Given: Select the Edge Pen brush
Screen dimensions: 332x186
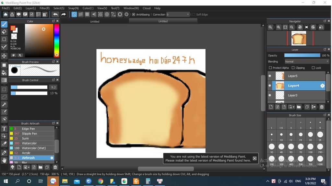Looking at the screenshot, I should point(31,129).
